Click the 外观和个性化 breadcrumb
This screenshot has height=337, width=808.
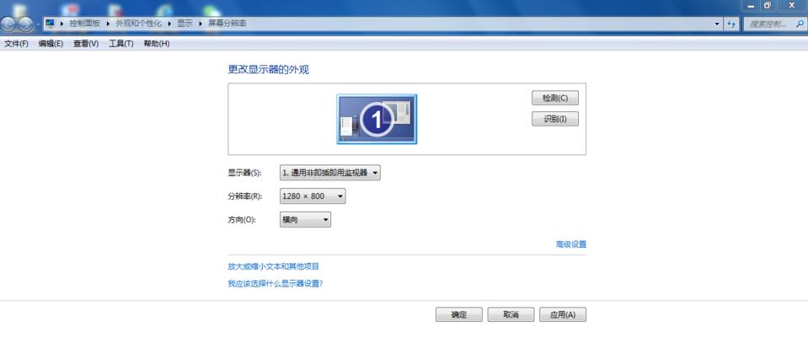(x=138, y=24)
